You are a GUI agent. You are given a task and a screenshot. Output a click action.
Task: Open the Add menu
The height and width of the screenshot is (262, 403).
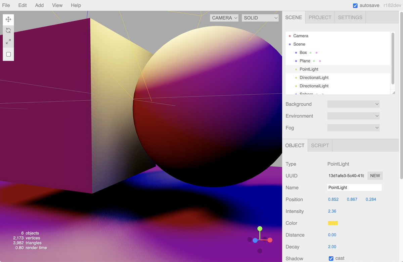39,5
